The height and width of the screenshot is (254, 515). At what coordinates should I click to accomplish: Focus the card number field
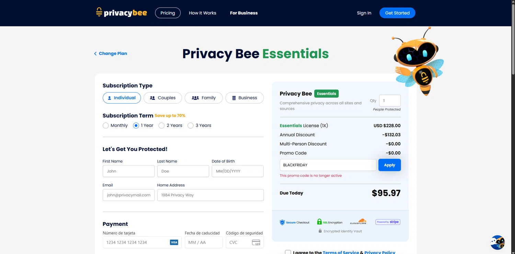coord(142,242)
